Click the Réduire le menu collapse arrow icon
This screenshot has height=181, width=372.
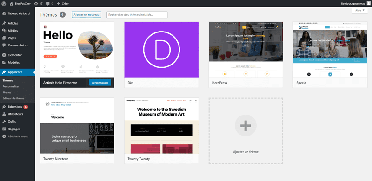(4, 136)
